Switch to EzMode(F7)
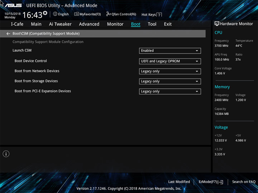This screenshot has width=258, height=193. [x=208, y=182]
